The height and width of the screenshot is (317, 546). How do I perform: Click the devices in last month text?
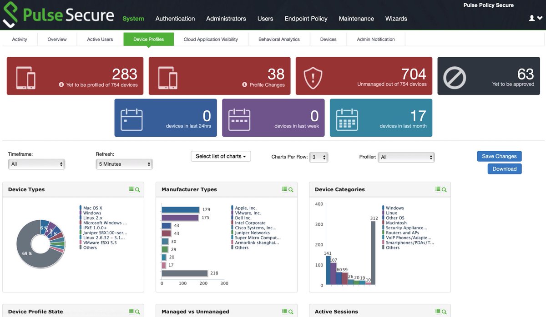pos(403,126)
